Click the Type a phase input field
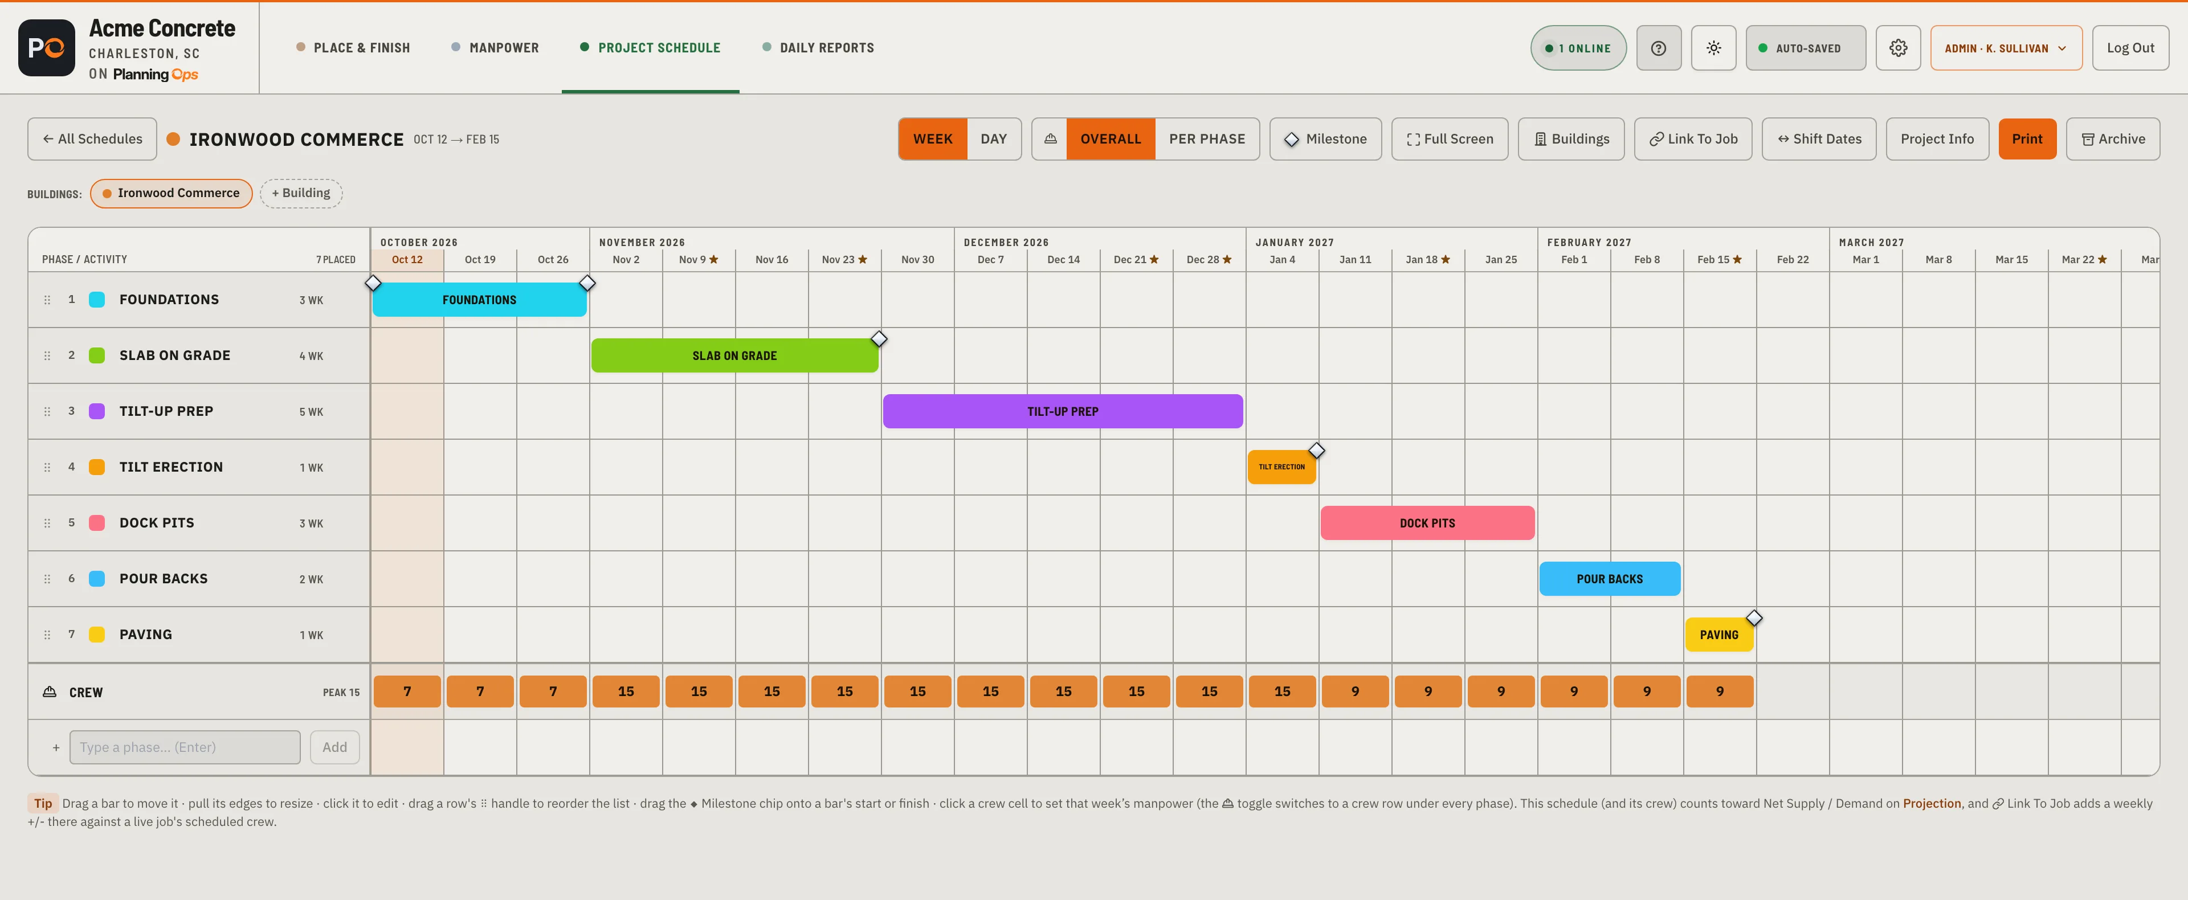 point(184,747)
